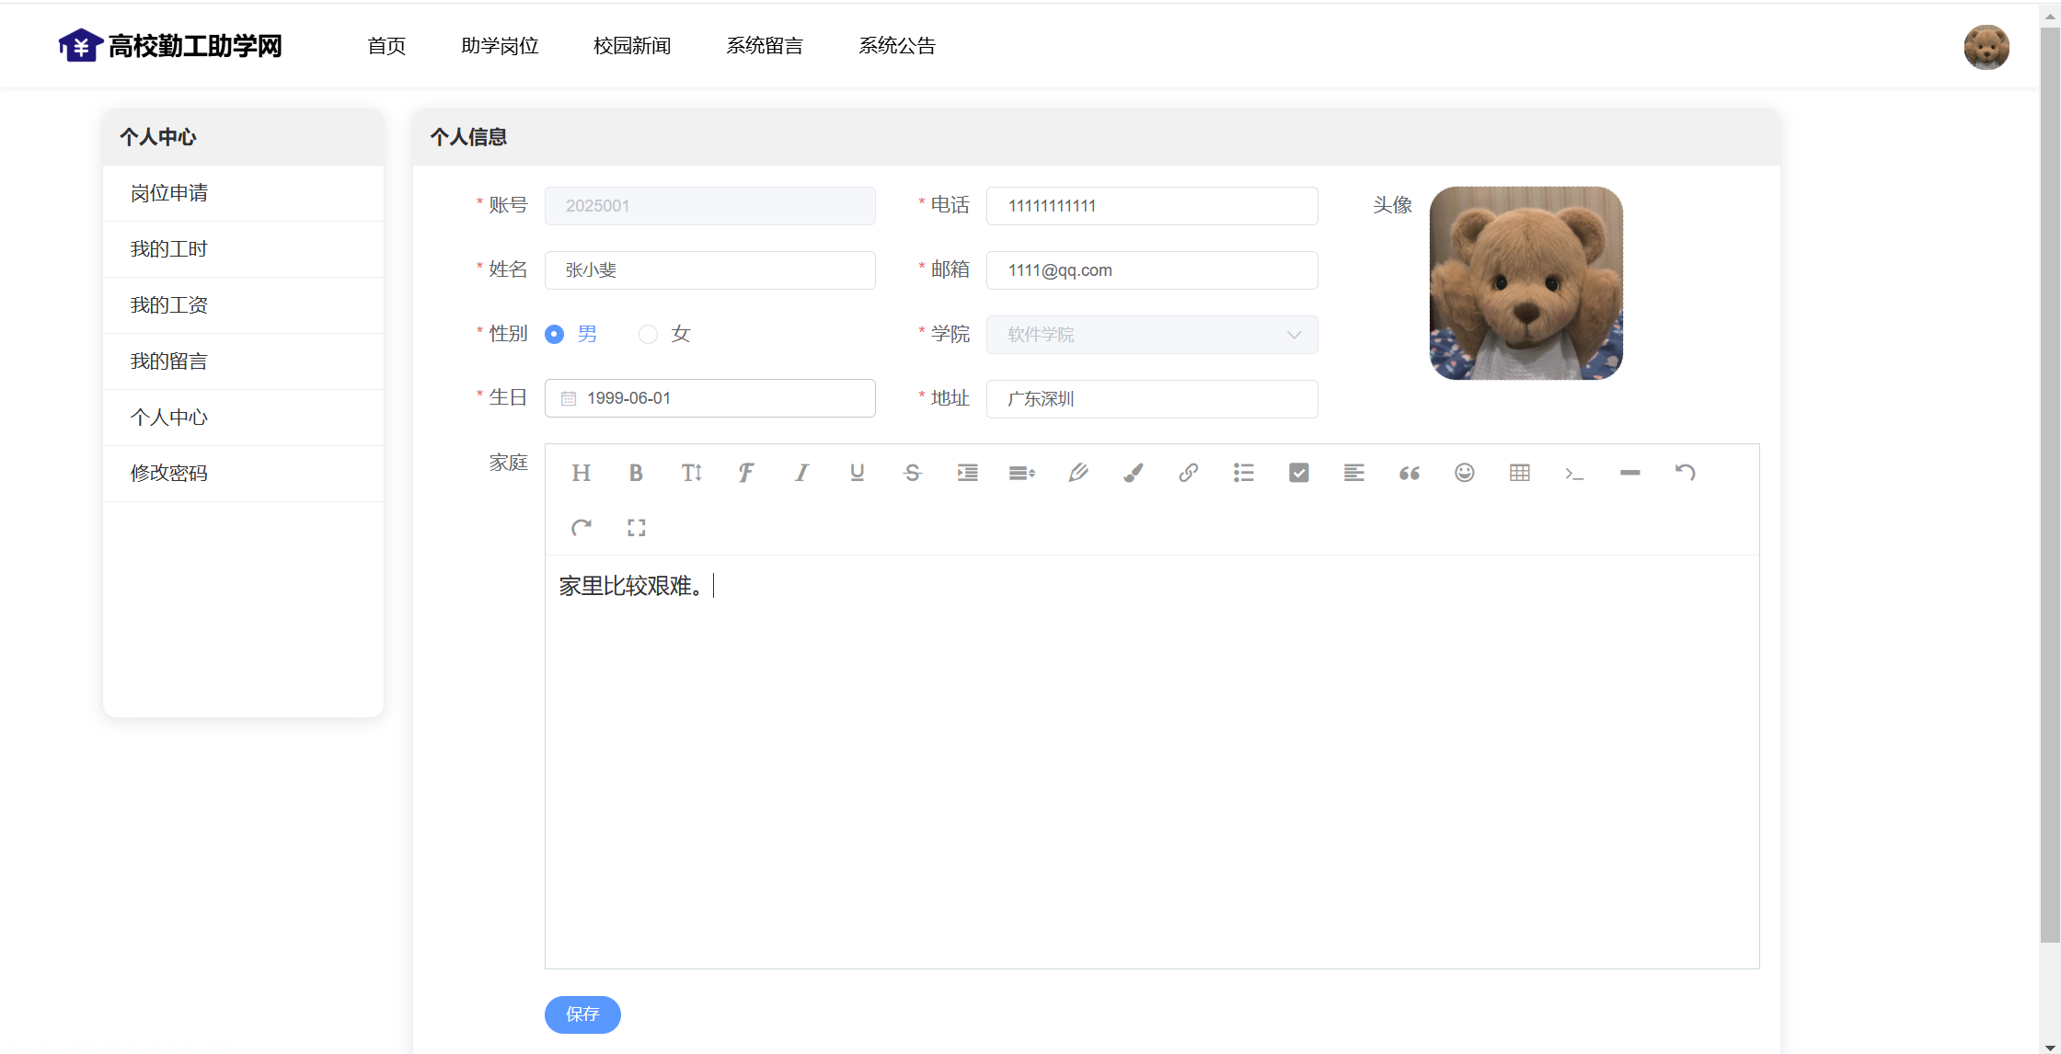Click the underline formatting icon
The height and width of the screenshot is (1054, 2061).
pyautogui.click(x=857, y=473)
